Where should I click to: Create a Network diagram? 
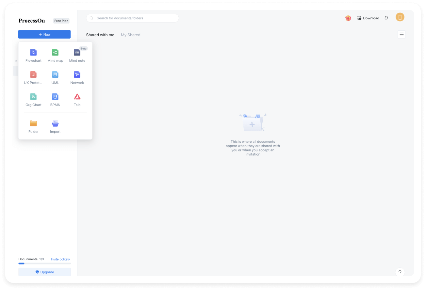coord(77,75)
